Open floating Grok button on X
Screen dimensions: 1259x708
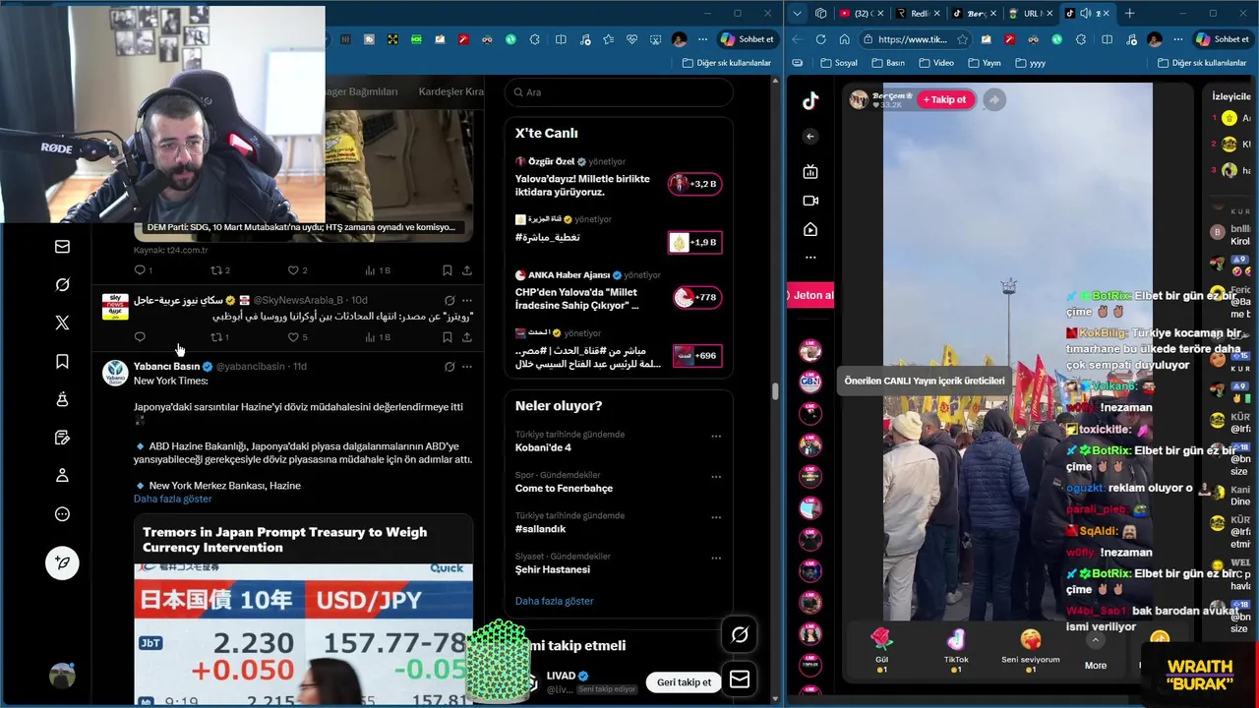[740, 635]
